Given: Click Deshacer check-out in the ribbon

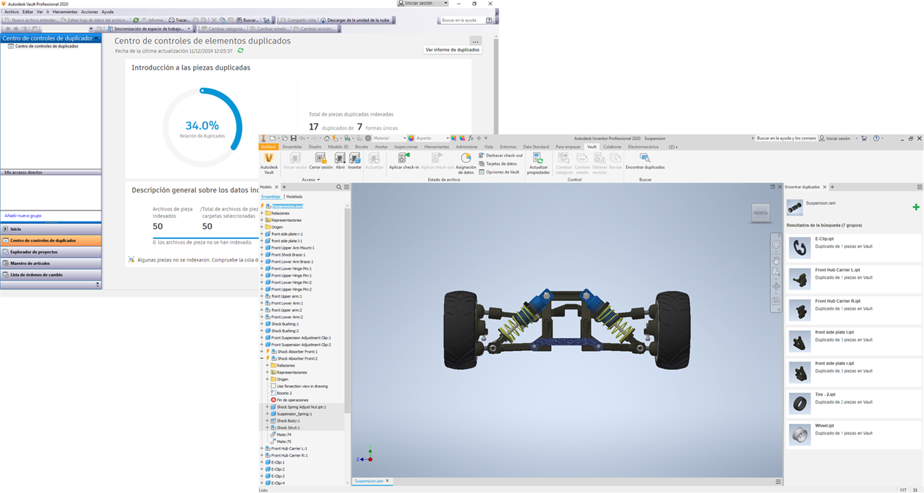Looking at the screenshot, I should click(x=501, y=155).
